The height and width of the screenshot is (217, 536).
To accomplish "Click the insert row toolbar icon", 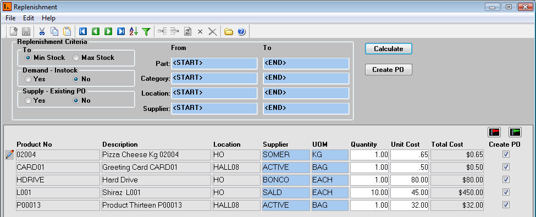I will [x=162, y=31].
